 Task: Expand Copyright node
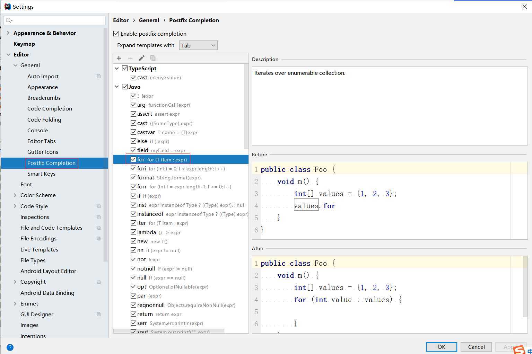pyautogui.click(x=15, y=282)
